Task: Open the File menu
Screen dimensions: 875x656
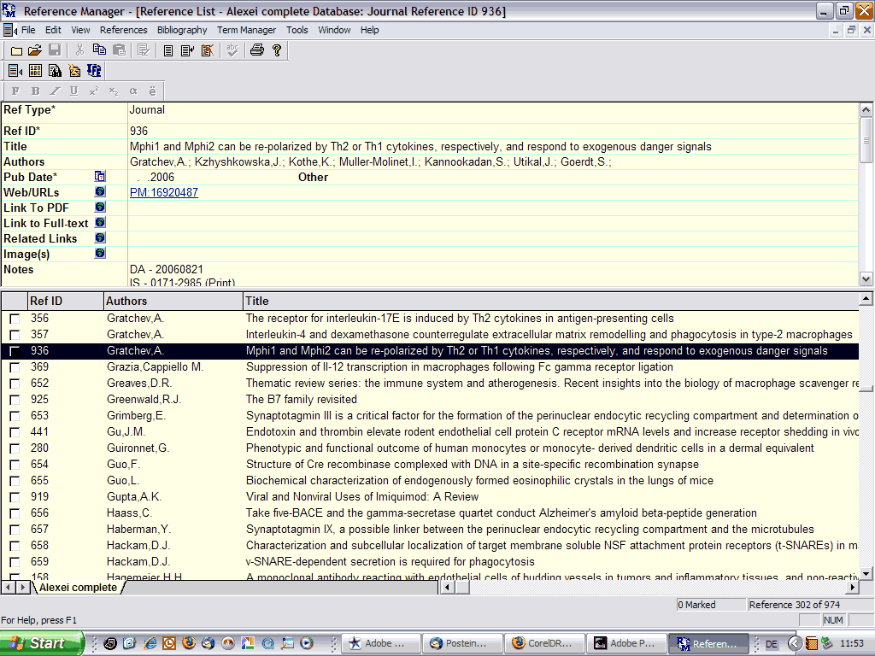Action: (28, 30)
